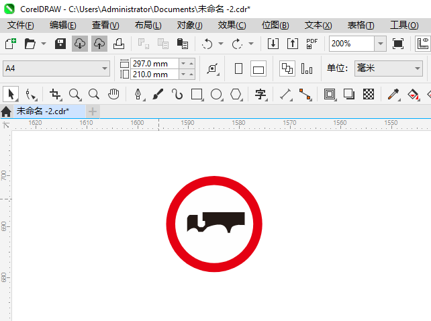Select the Contour effect tool
Viewport: 431px width, 321px height.
click(330, 94)
